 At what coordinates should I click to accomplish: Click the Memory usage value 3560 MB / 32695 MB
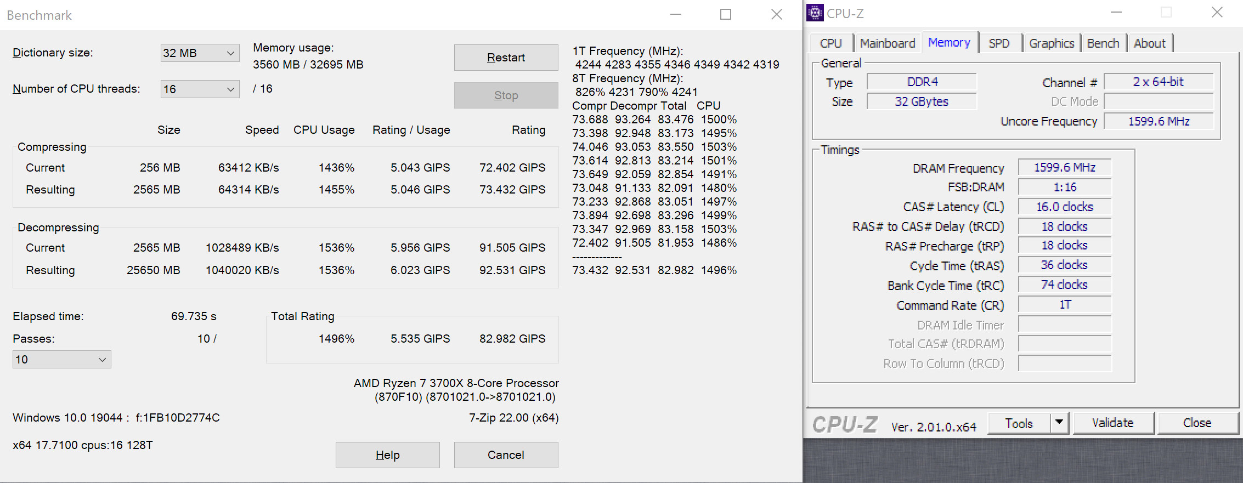tap(308, 65)
